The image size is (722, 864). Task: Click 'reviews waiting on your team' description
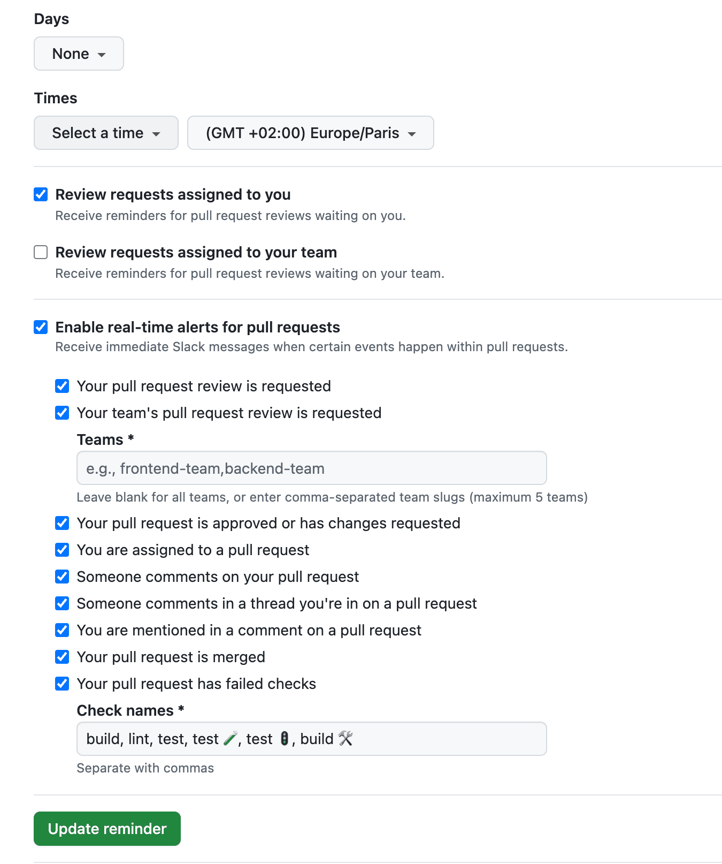[250, 274]
